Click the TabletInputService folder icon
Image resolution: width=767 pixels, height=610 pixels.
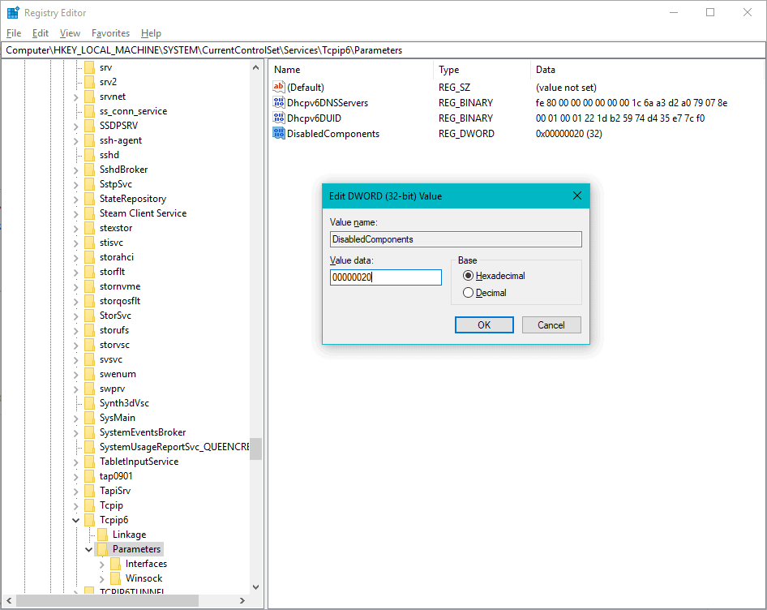(89, 462)
